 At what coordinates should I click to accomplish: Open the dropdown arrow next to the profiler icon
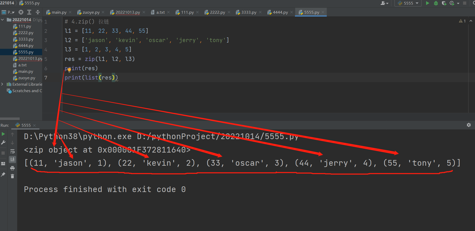tap(458, 3)
